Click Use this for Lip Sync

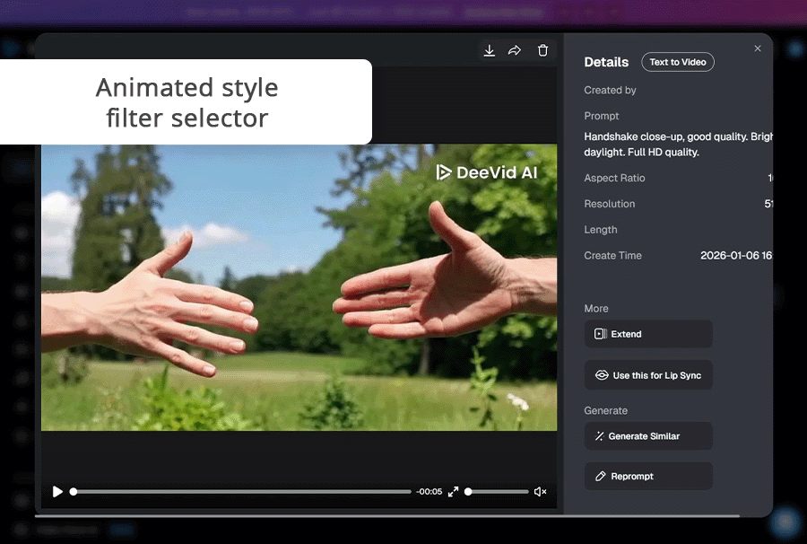(x=648, y=375)
